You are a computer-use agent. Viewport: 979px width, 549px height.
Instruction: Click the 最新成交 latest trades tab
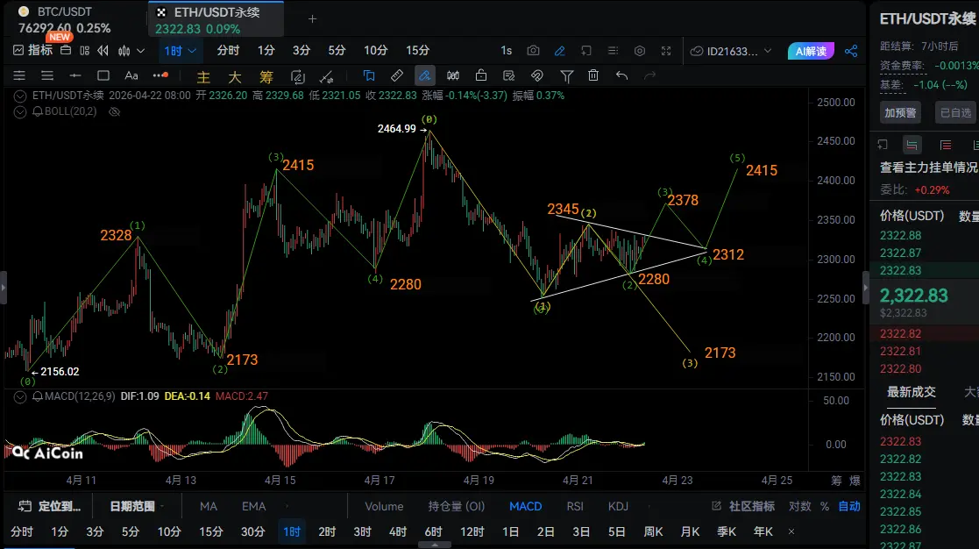click(912, 392)
